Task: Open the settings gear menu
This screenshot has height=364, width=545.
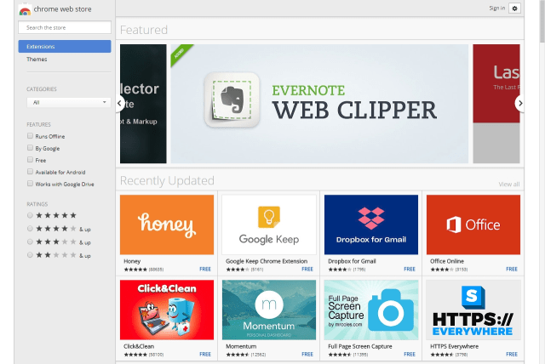Action: 514,8
